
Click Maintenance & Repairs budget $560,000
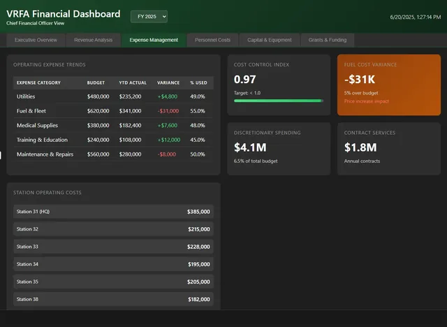(98, 154)
